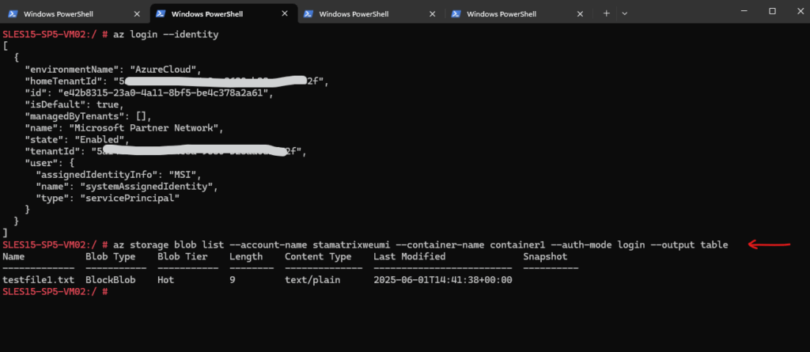Click the PowerShell icon on the third tab
This screenshot has width=810, height=352.
click(x=308, y=14)
